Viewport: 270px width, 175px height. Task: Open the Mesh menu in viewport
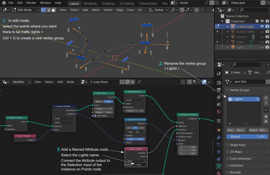coord(96,10)
